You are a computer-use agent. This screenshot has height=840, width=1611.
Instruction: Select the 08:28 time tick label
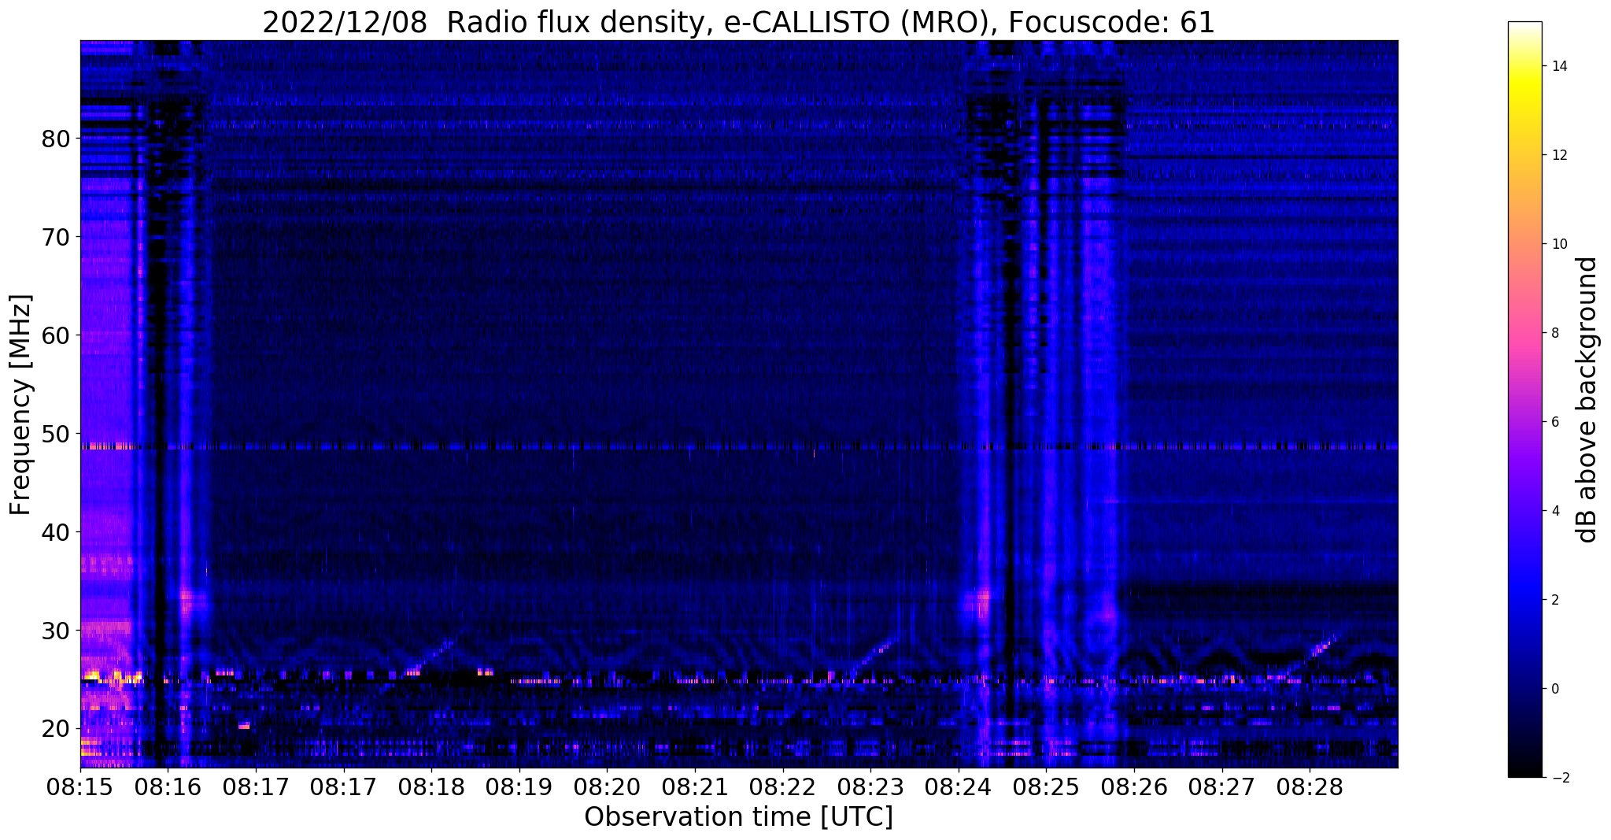point(1310,787)
